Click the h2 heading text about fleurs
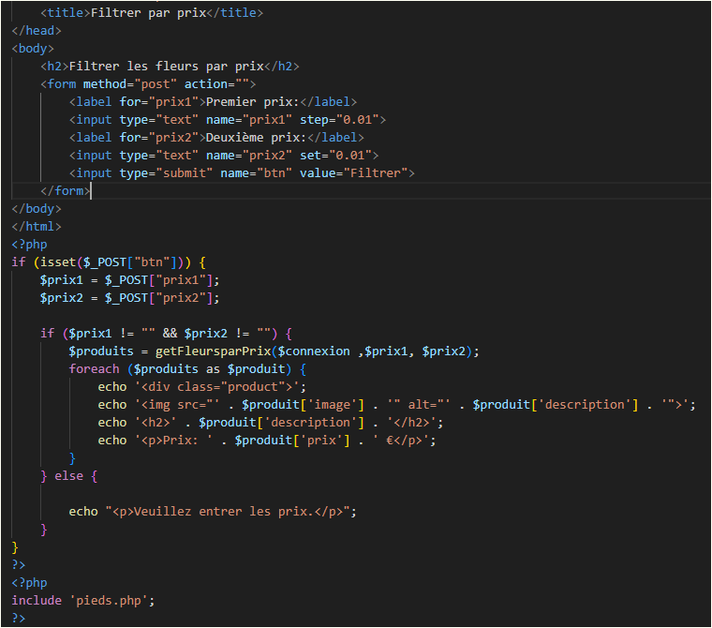 click(x=167, y=67)
